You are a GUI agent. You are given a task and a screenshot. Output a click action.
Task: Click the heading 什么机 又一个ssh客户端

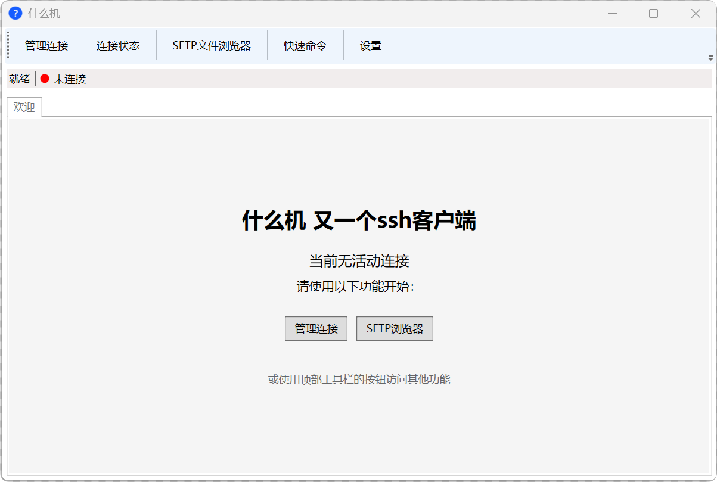click(x=358, y=220)
